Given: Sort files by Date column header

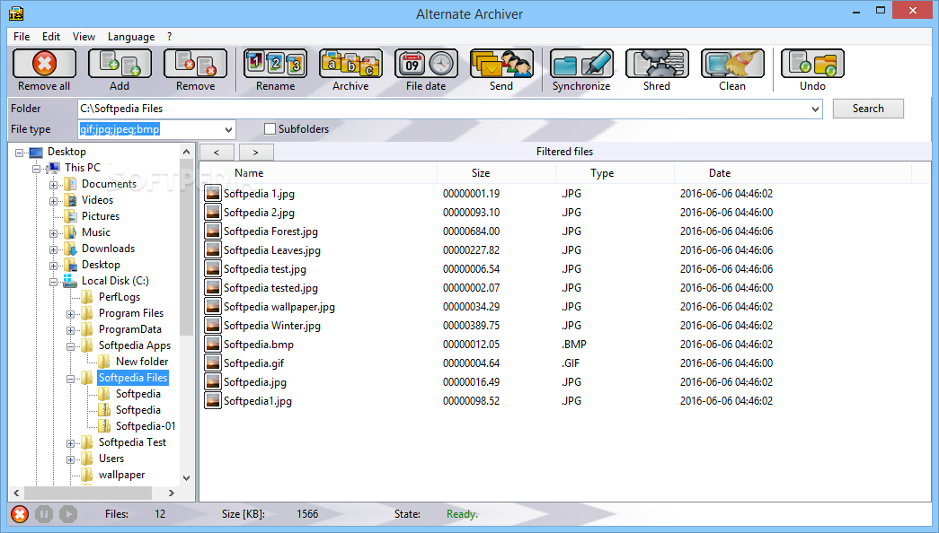Looking at the screenshot, I should [x=793, y=173].
